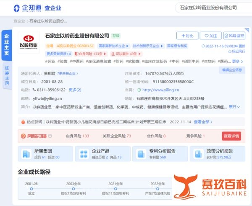
Task: Click the red 查看详情 button
Action: [x=231, y=136]
